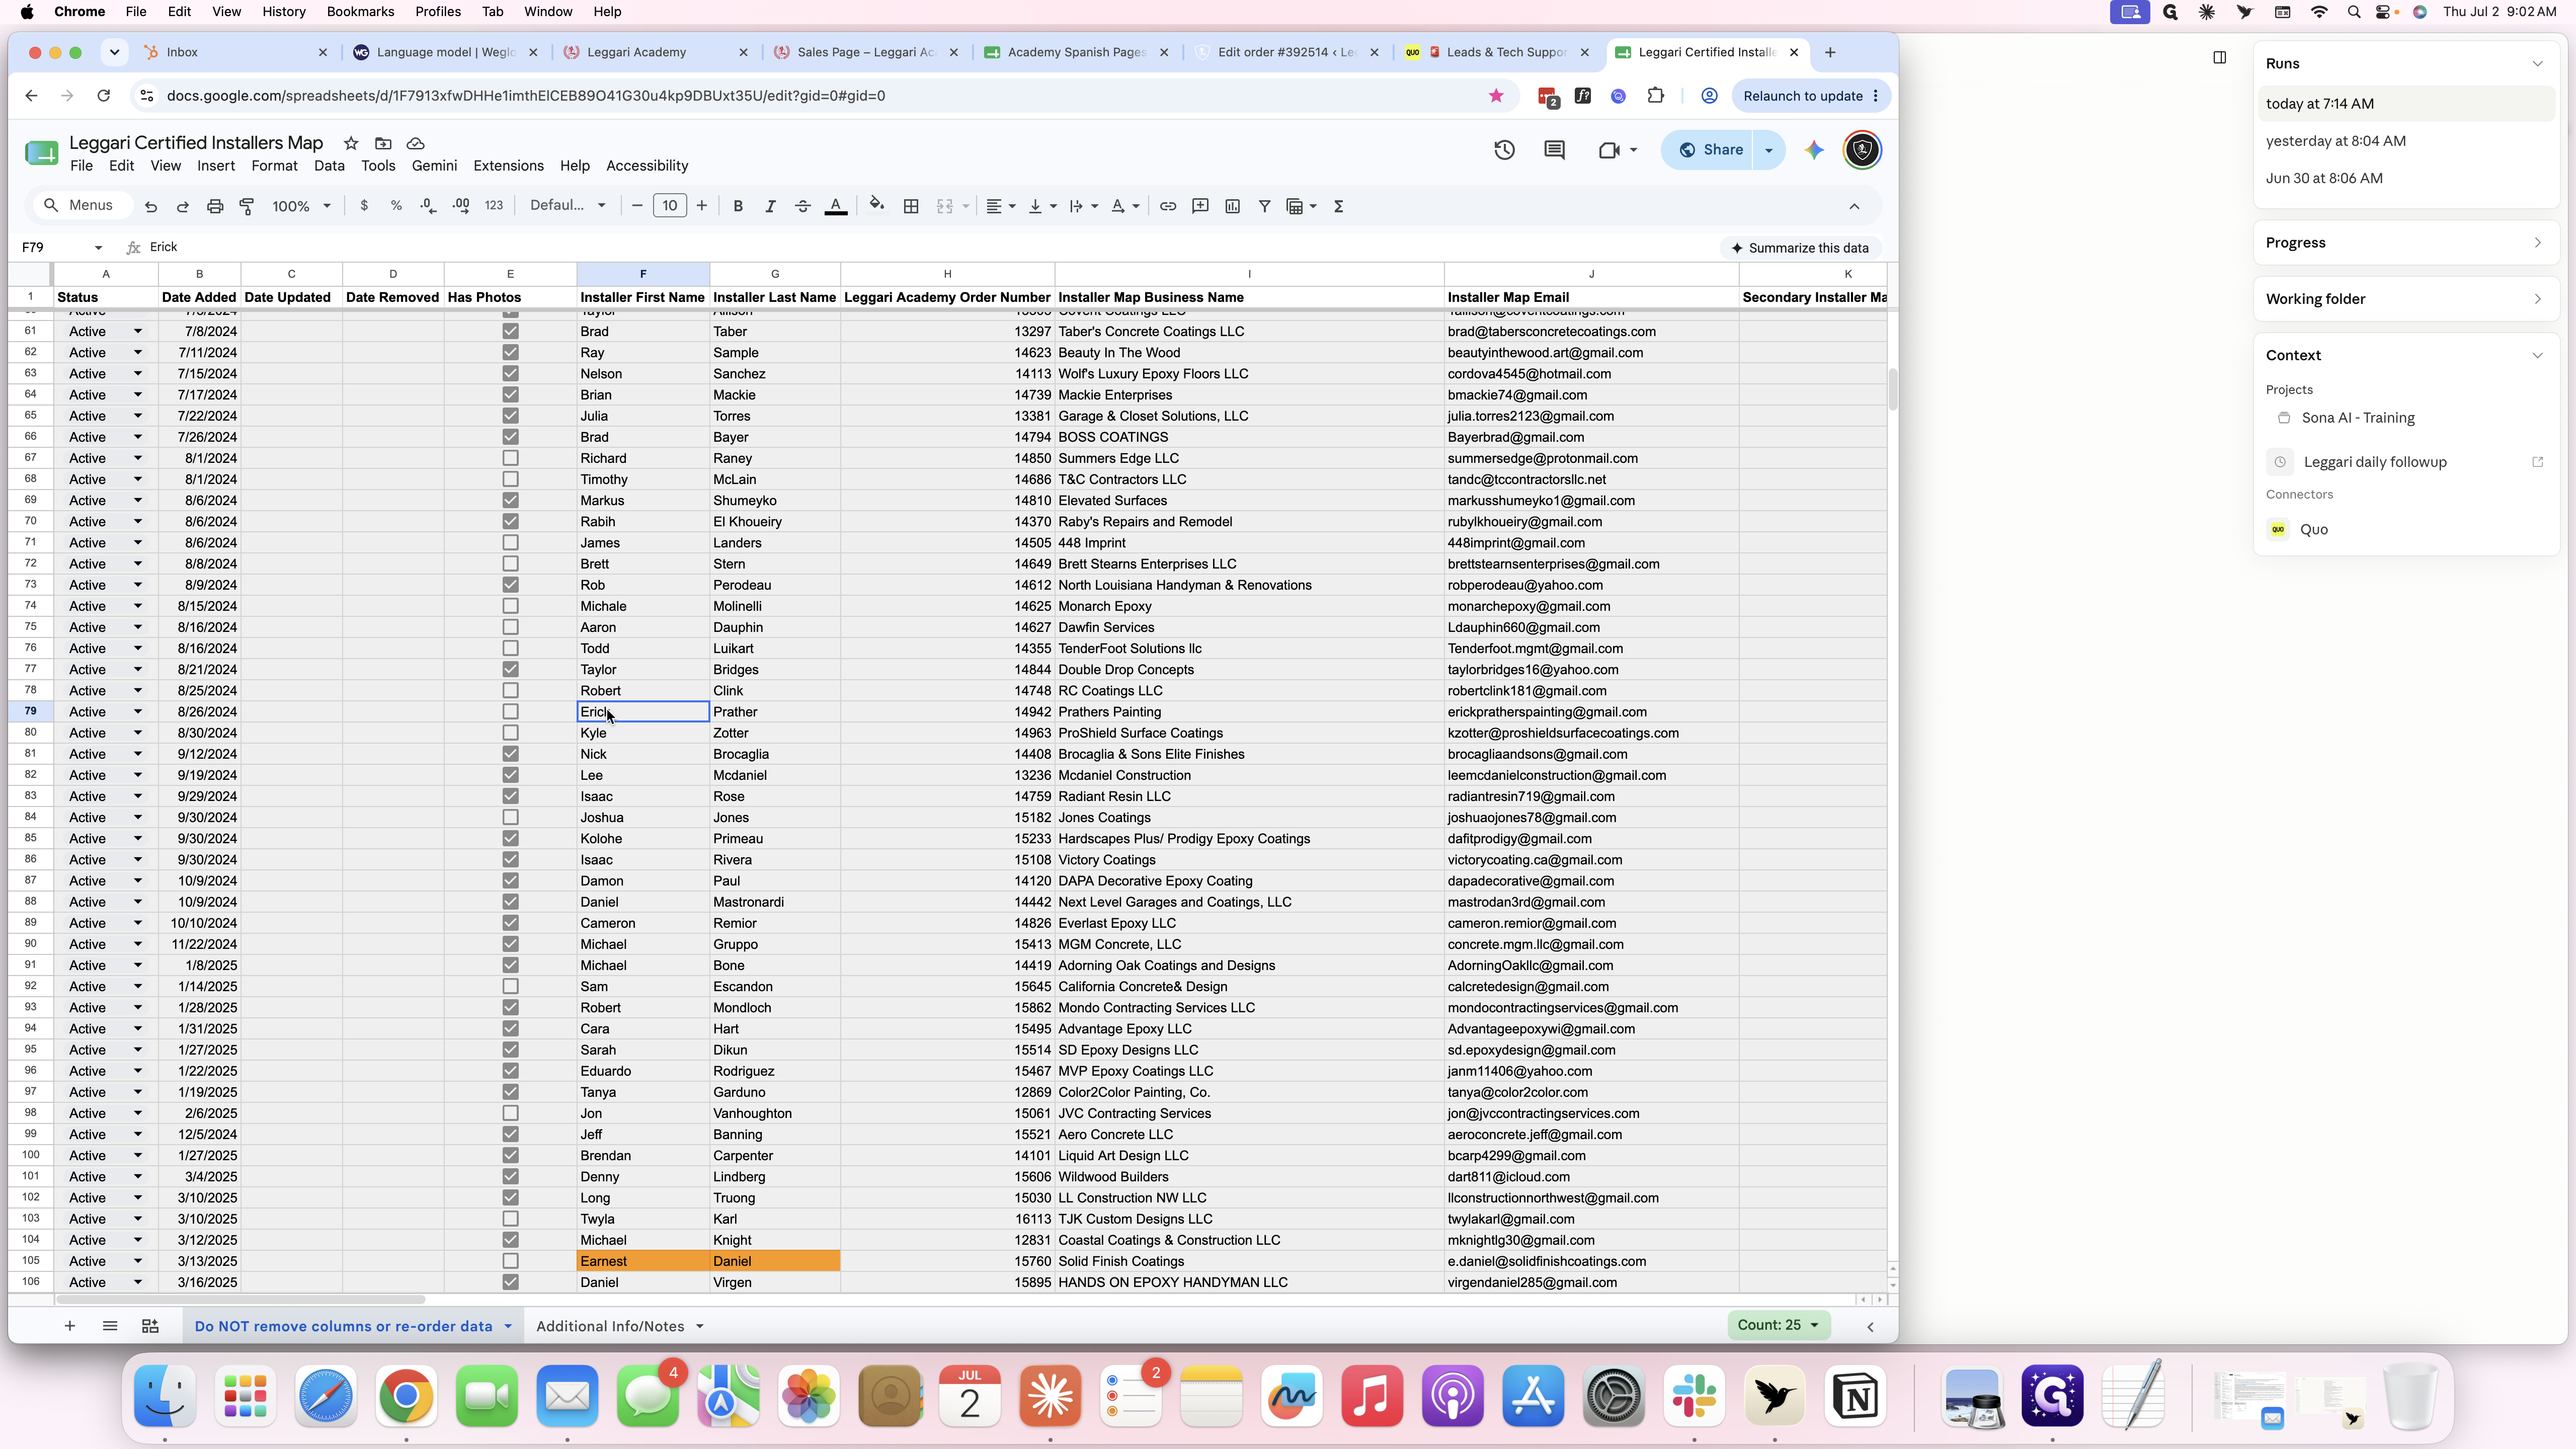Open the Extensions menu
This screenshot has width=2576, height=1449.
[x=508, y=166]
